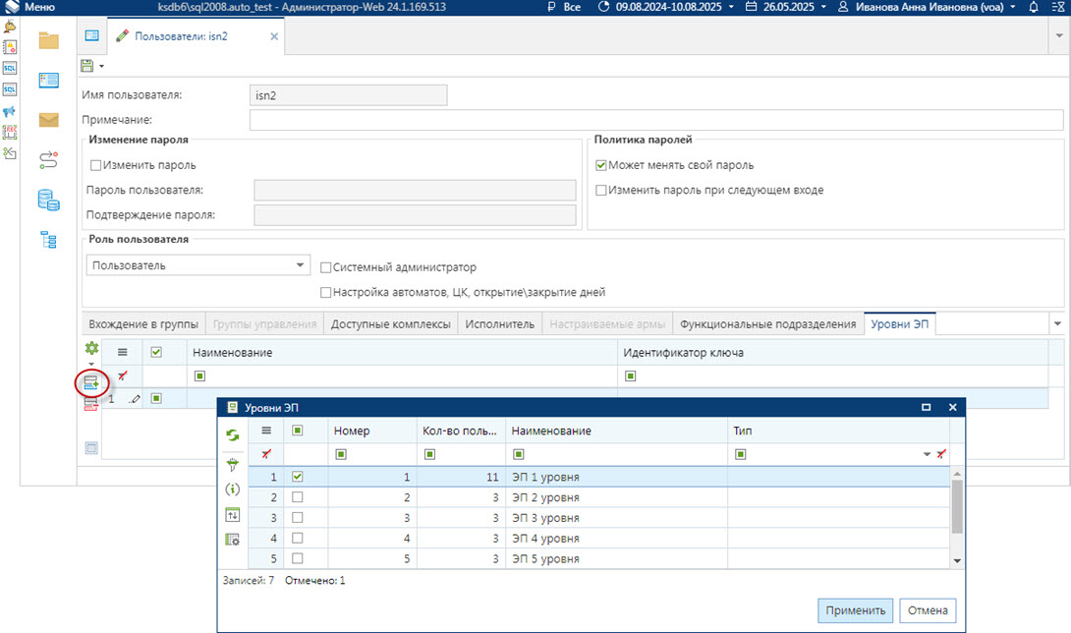
Task: Click the clear filter icon in the main grid
Action: click(122, 376)
